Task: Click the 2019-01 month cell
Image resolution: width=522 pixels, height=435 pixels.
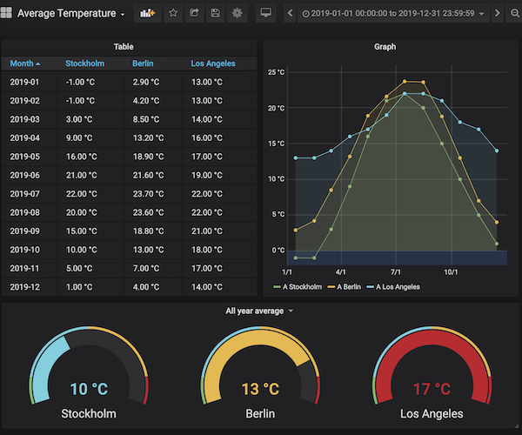Action: (x=24, y=82)
